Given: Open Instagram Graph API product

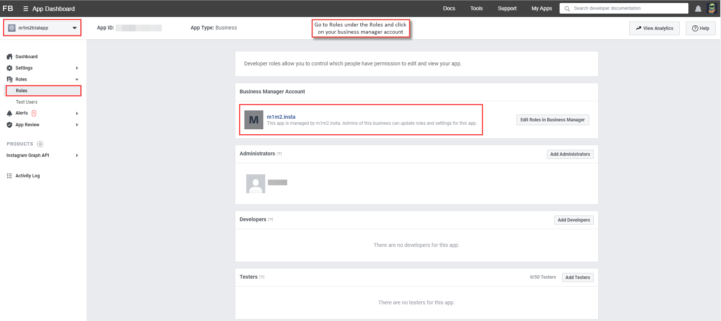Looking at the screenshot, I should [x=28, y=155].
